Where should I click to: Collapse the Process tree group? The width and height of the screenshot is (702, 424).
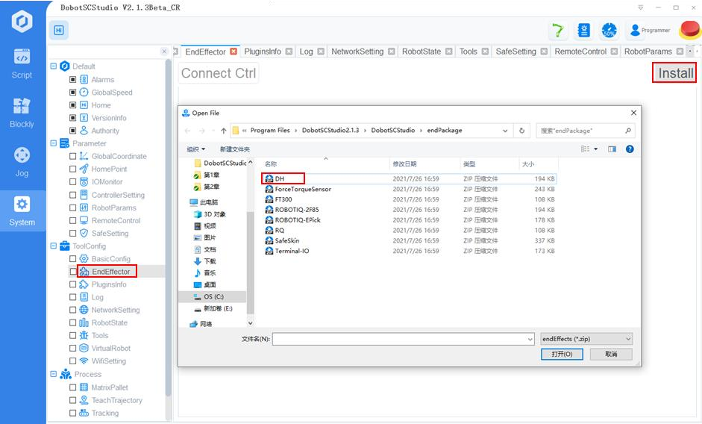(x=53, y=374)
